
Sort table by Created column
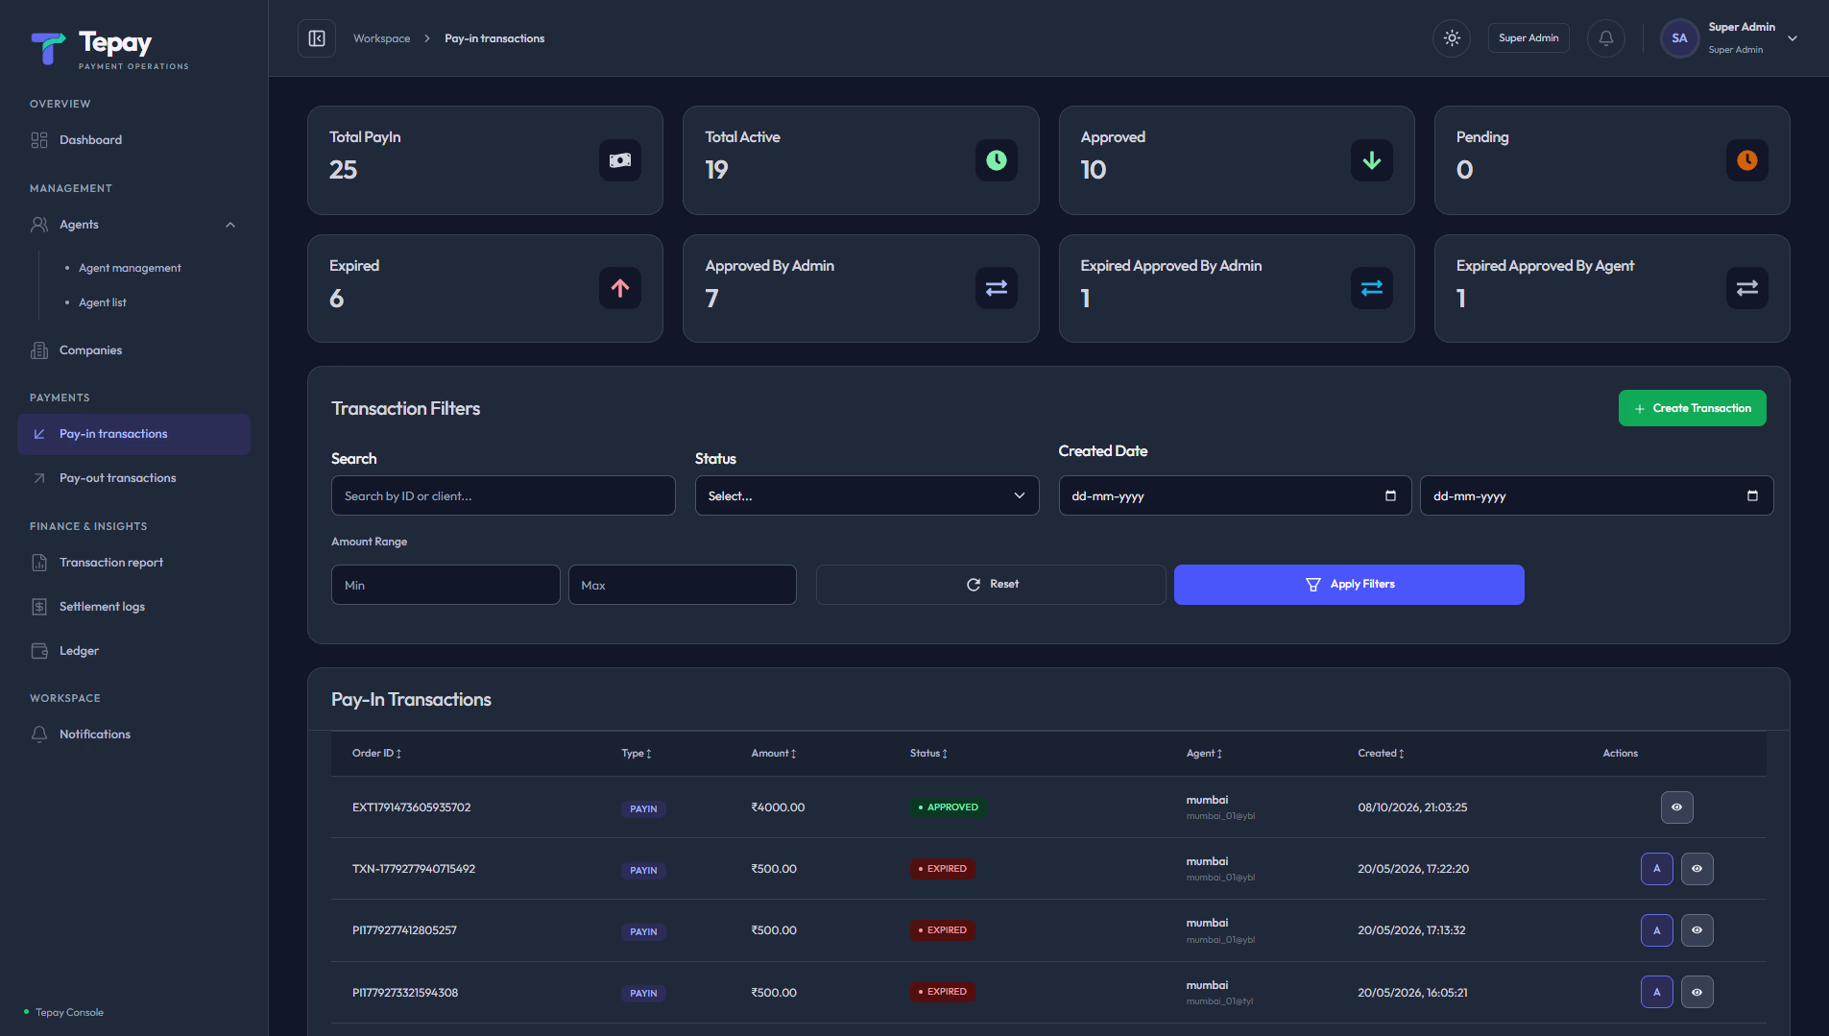tap(1381, 754)
